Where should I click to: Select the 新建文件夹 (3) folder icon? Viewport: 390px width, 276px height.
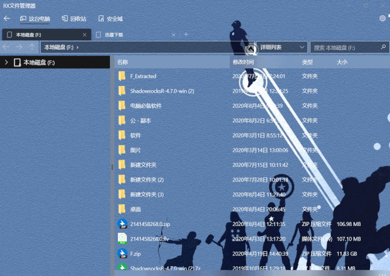pyautogui.click(x=122, y=194)
